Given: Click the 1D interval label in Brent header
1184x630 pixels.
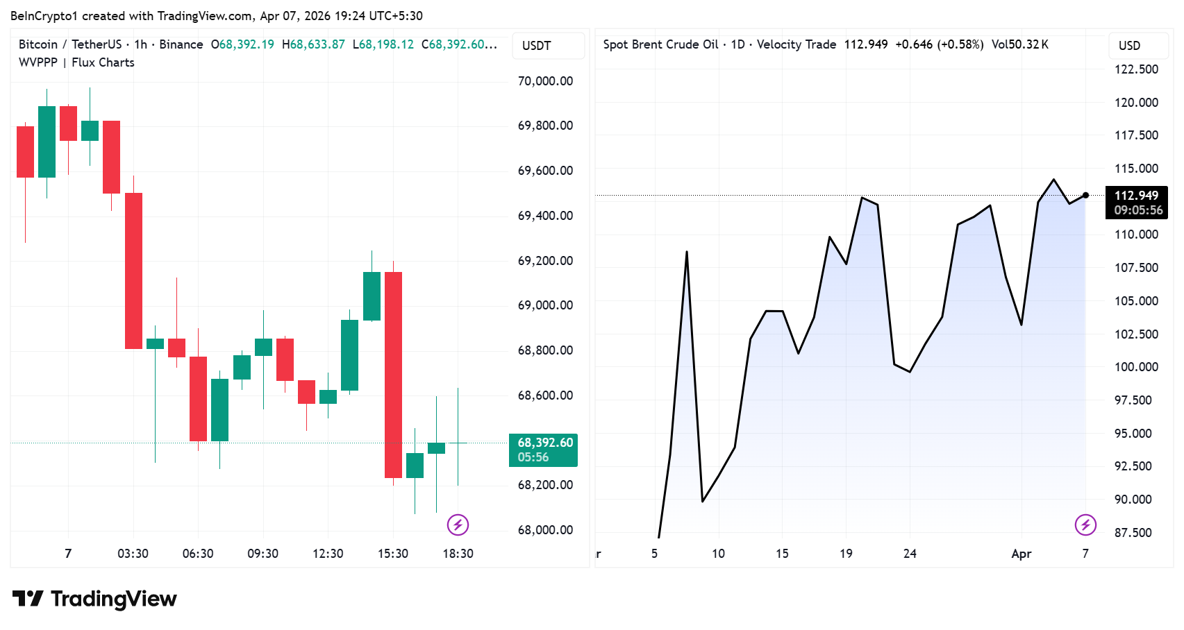Looking at the screenshot, I should click(737, 44).
